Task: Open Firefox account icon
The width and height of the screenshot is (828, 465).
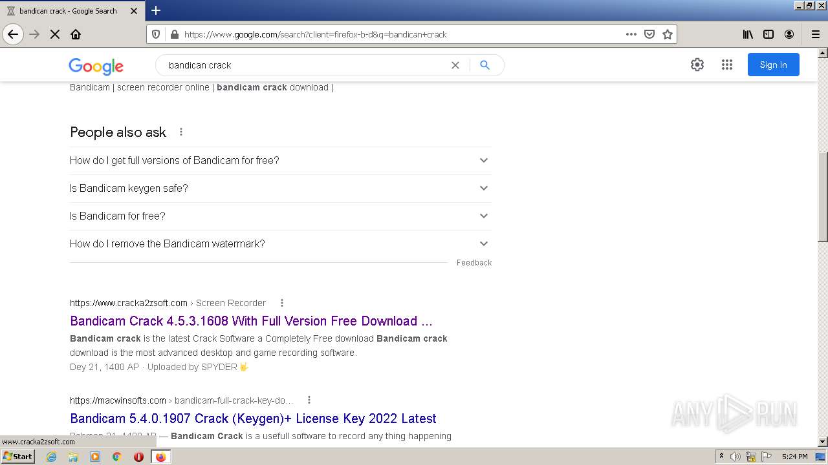Action: click(789, 34)
